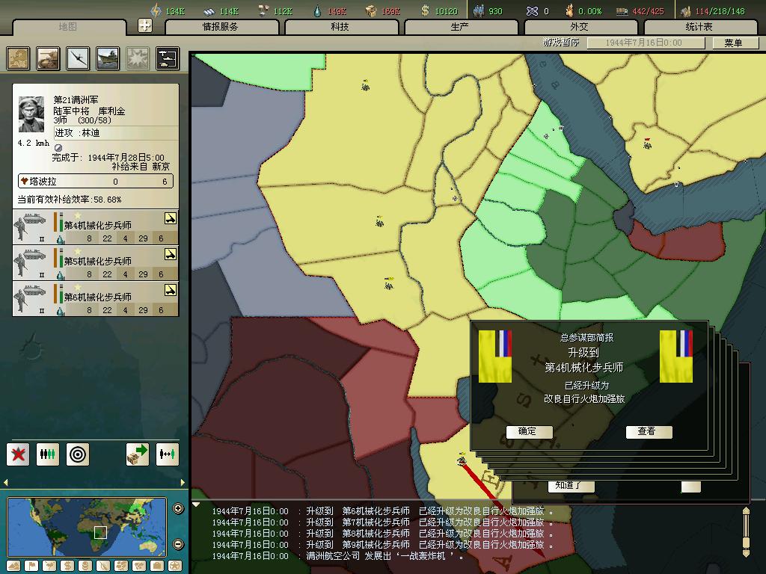Click the energy lightning resource icon
Screen dimensions: 766x574
pyautogui.click(x=156, y=10)
